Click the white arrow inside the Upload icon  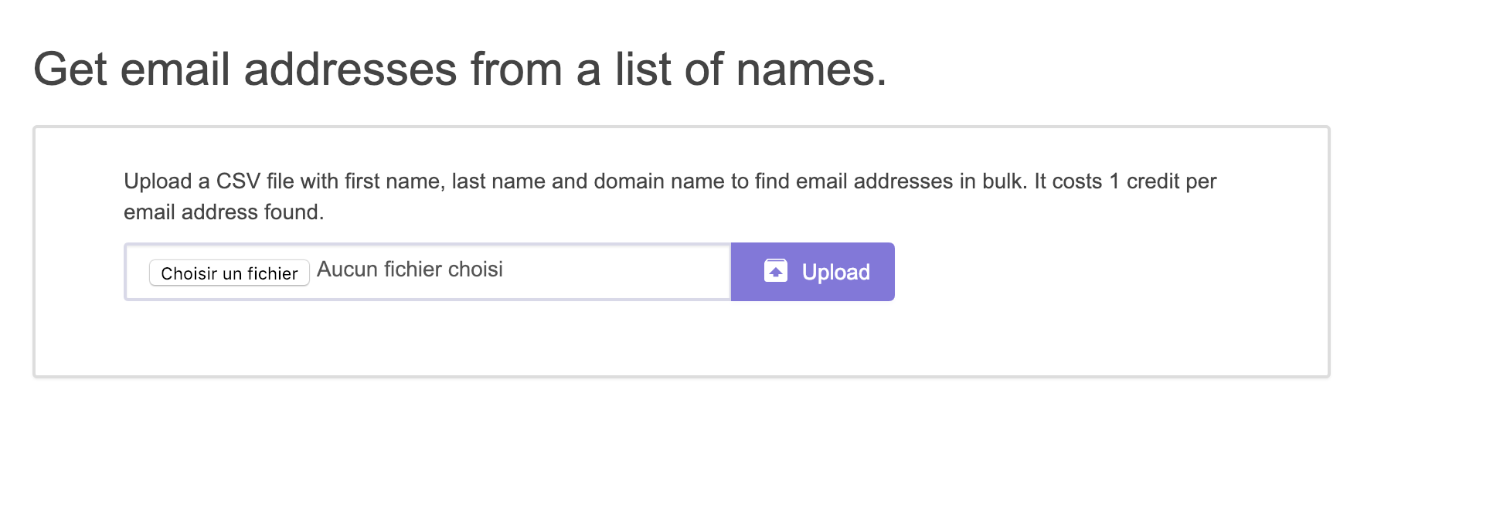776,273
